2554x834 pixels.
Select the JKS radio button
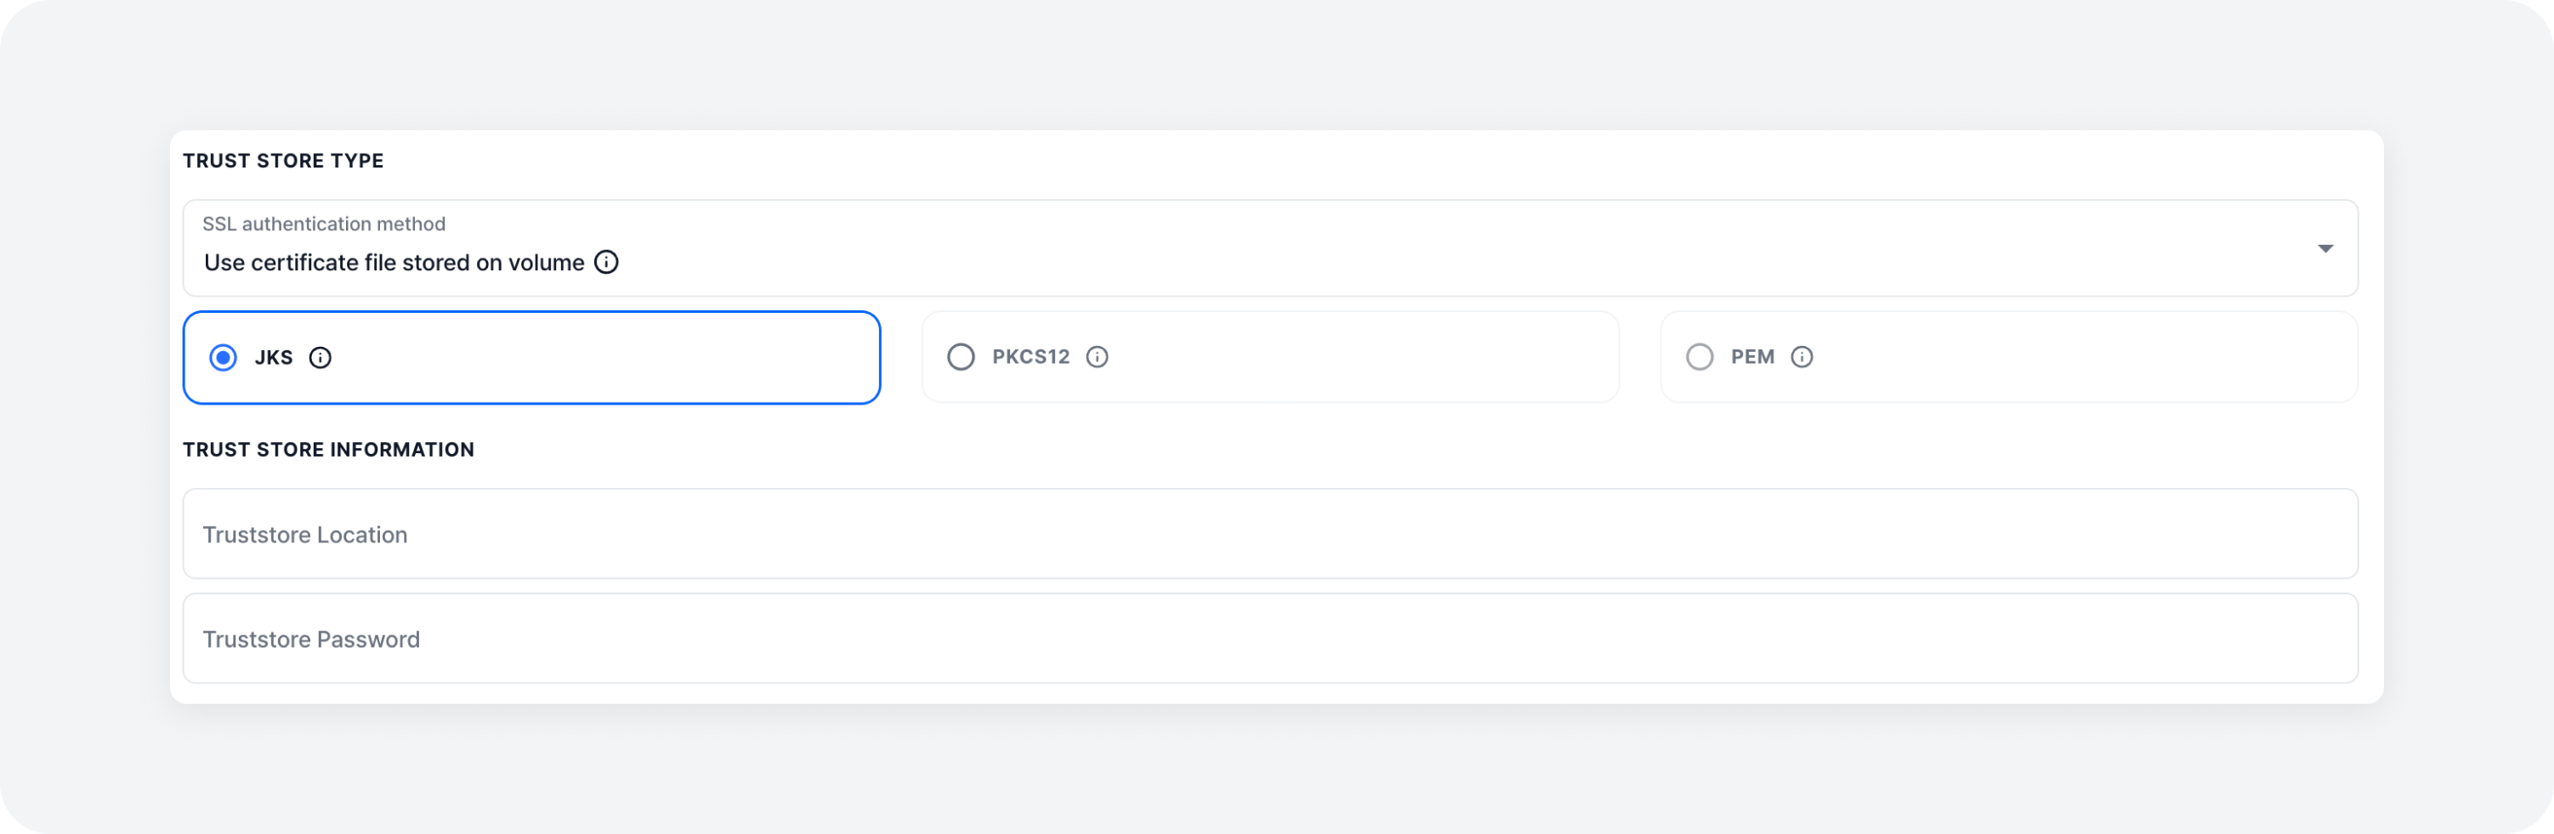tap(224, 358)
